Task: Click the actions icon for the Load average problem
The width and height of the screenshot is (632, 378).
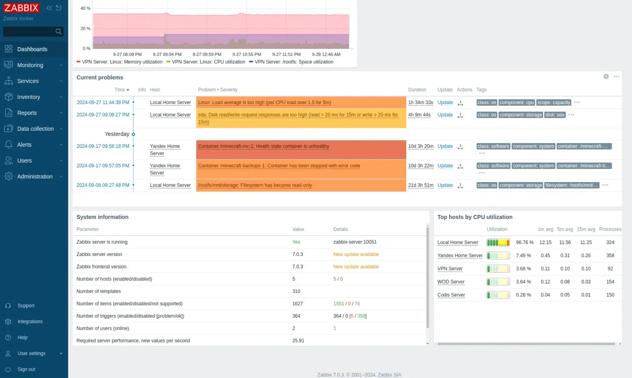Action: tap(460, 103)
